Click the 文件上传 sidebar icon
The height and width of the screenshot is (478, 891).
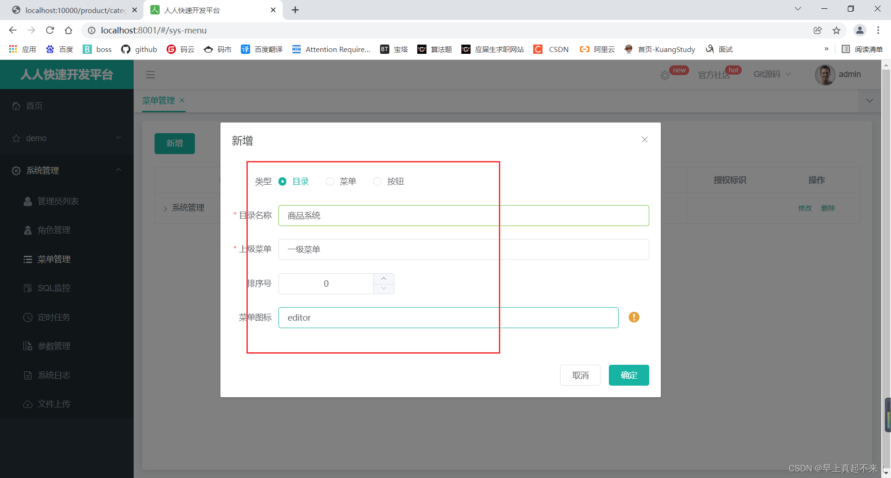[28, 404]
